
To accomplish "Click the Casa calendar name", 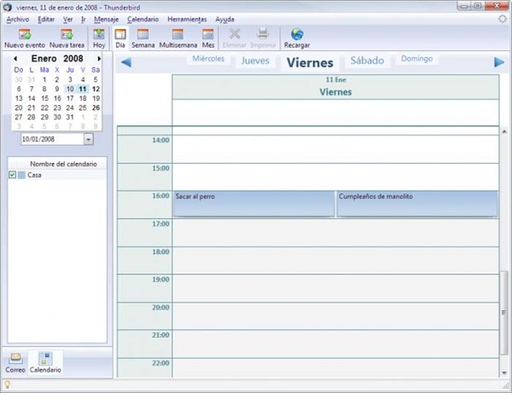I will point(34,175).
